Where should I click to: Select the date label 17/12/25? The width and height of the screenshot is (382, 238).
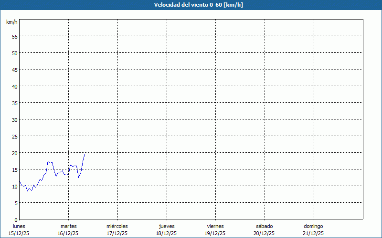pos(117,233)
